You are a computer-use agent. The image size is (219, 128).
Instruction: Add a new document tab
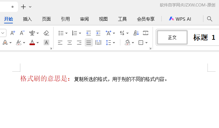click(23, 7)
